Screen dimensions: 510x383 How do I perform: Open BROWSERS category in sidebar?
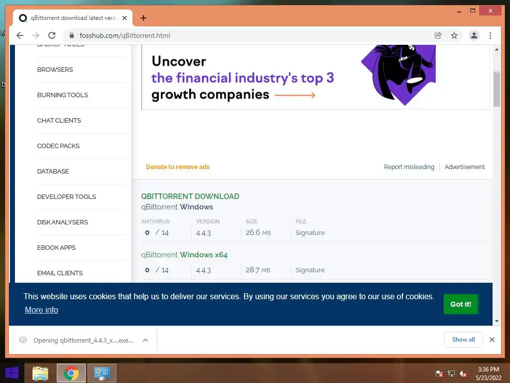click(55, 70)
